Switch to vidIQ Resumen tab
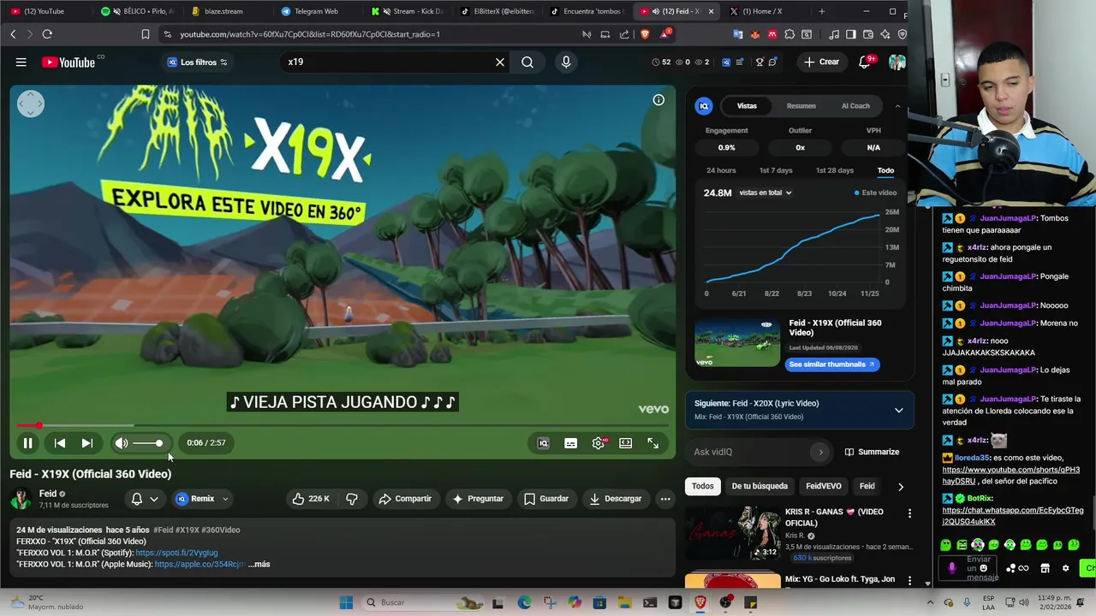This screenshot has height=616, width=1096. (801, 106)
